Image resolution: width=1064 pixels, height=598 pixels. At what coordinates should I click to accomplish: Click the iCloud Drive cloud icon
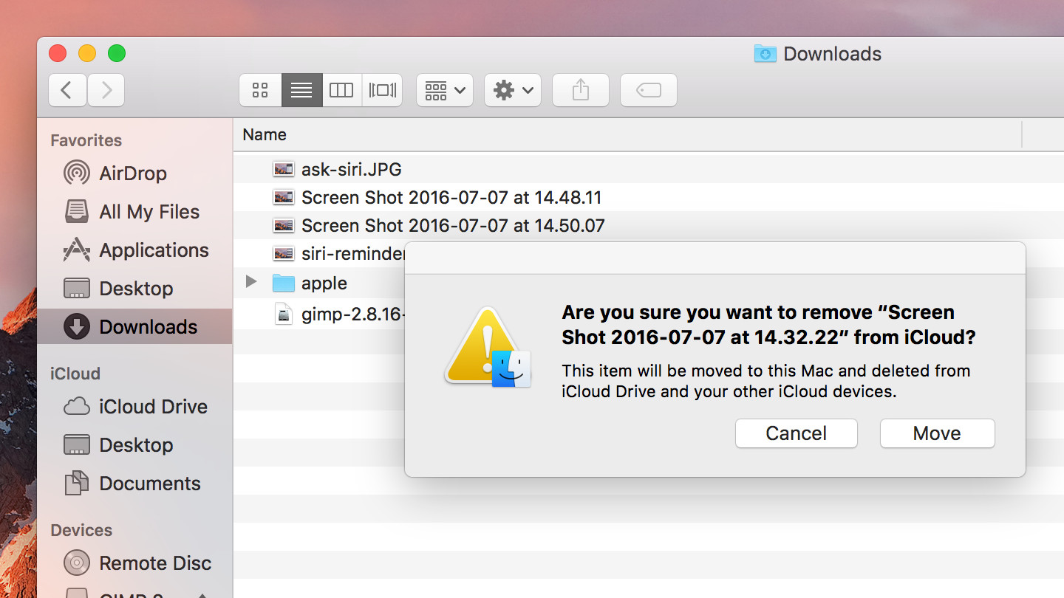pos(77,407)
